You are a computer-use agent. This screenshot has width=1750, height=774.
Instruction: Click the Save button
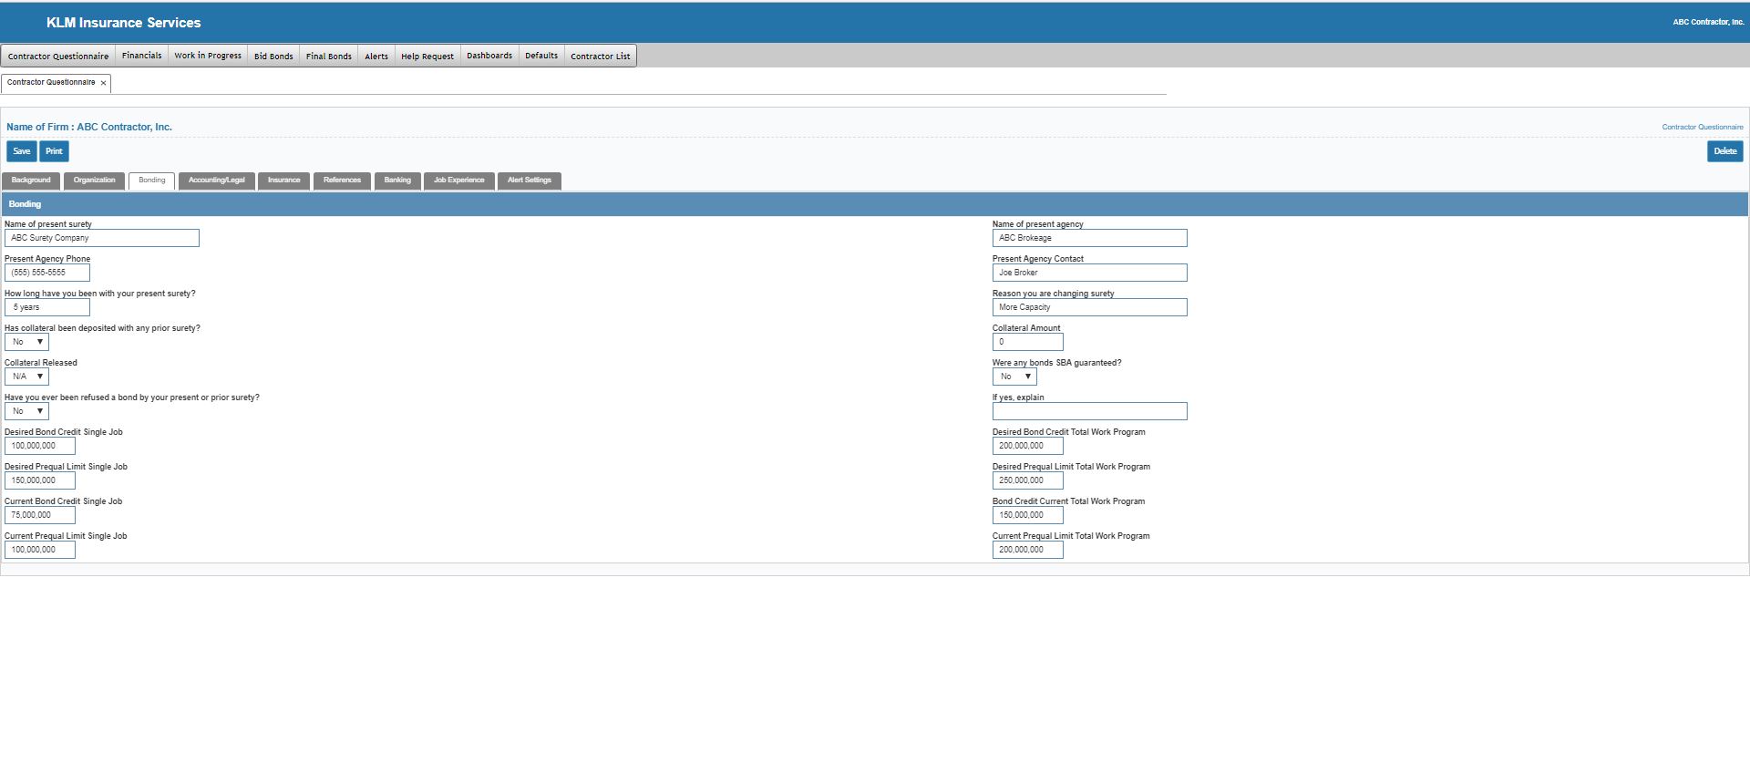(x=22, y=151)
